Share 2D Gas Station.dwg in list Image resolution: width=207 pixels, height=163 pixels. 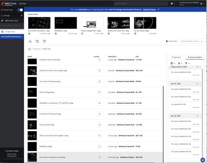tap(99, 125)
